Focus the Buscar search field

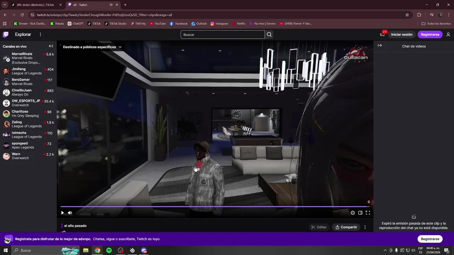coord(222,34)
